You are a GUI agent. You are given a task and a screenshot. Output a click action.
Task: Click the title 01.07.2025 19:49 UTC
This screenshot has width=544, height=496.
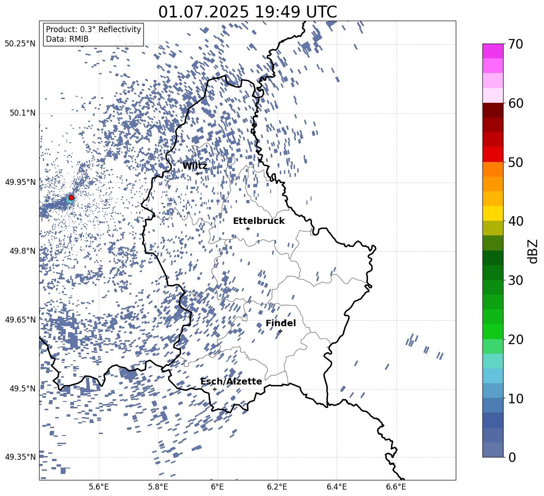[247, 12]
